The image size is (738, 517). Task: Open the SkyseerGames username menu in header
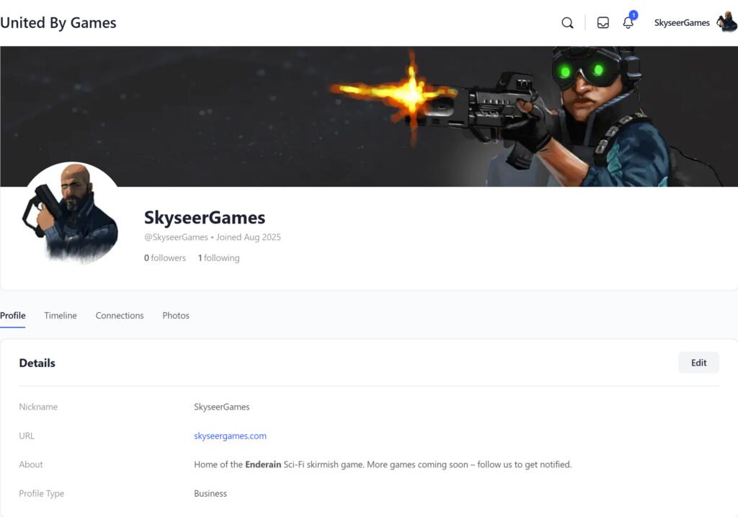(x=682, y=23)
